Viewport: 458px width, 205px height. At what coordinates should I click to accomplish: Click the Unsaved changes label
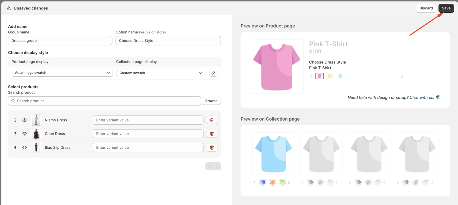pyautogui.click(x=31, y=8)
